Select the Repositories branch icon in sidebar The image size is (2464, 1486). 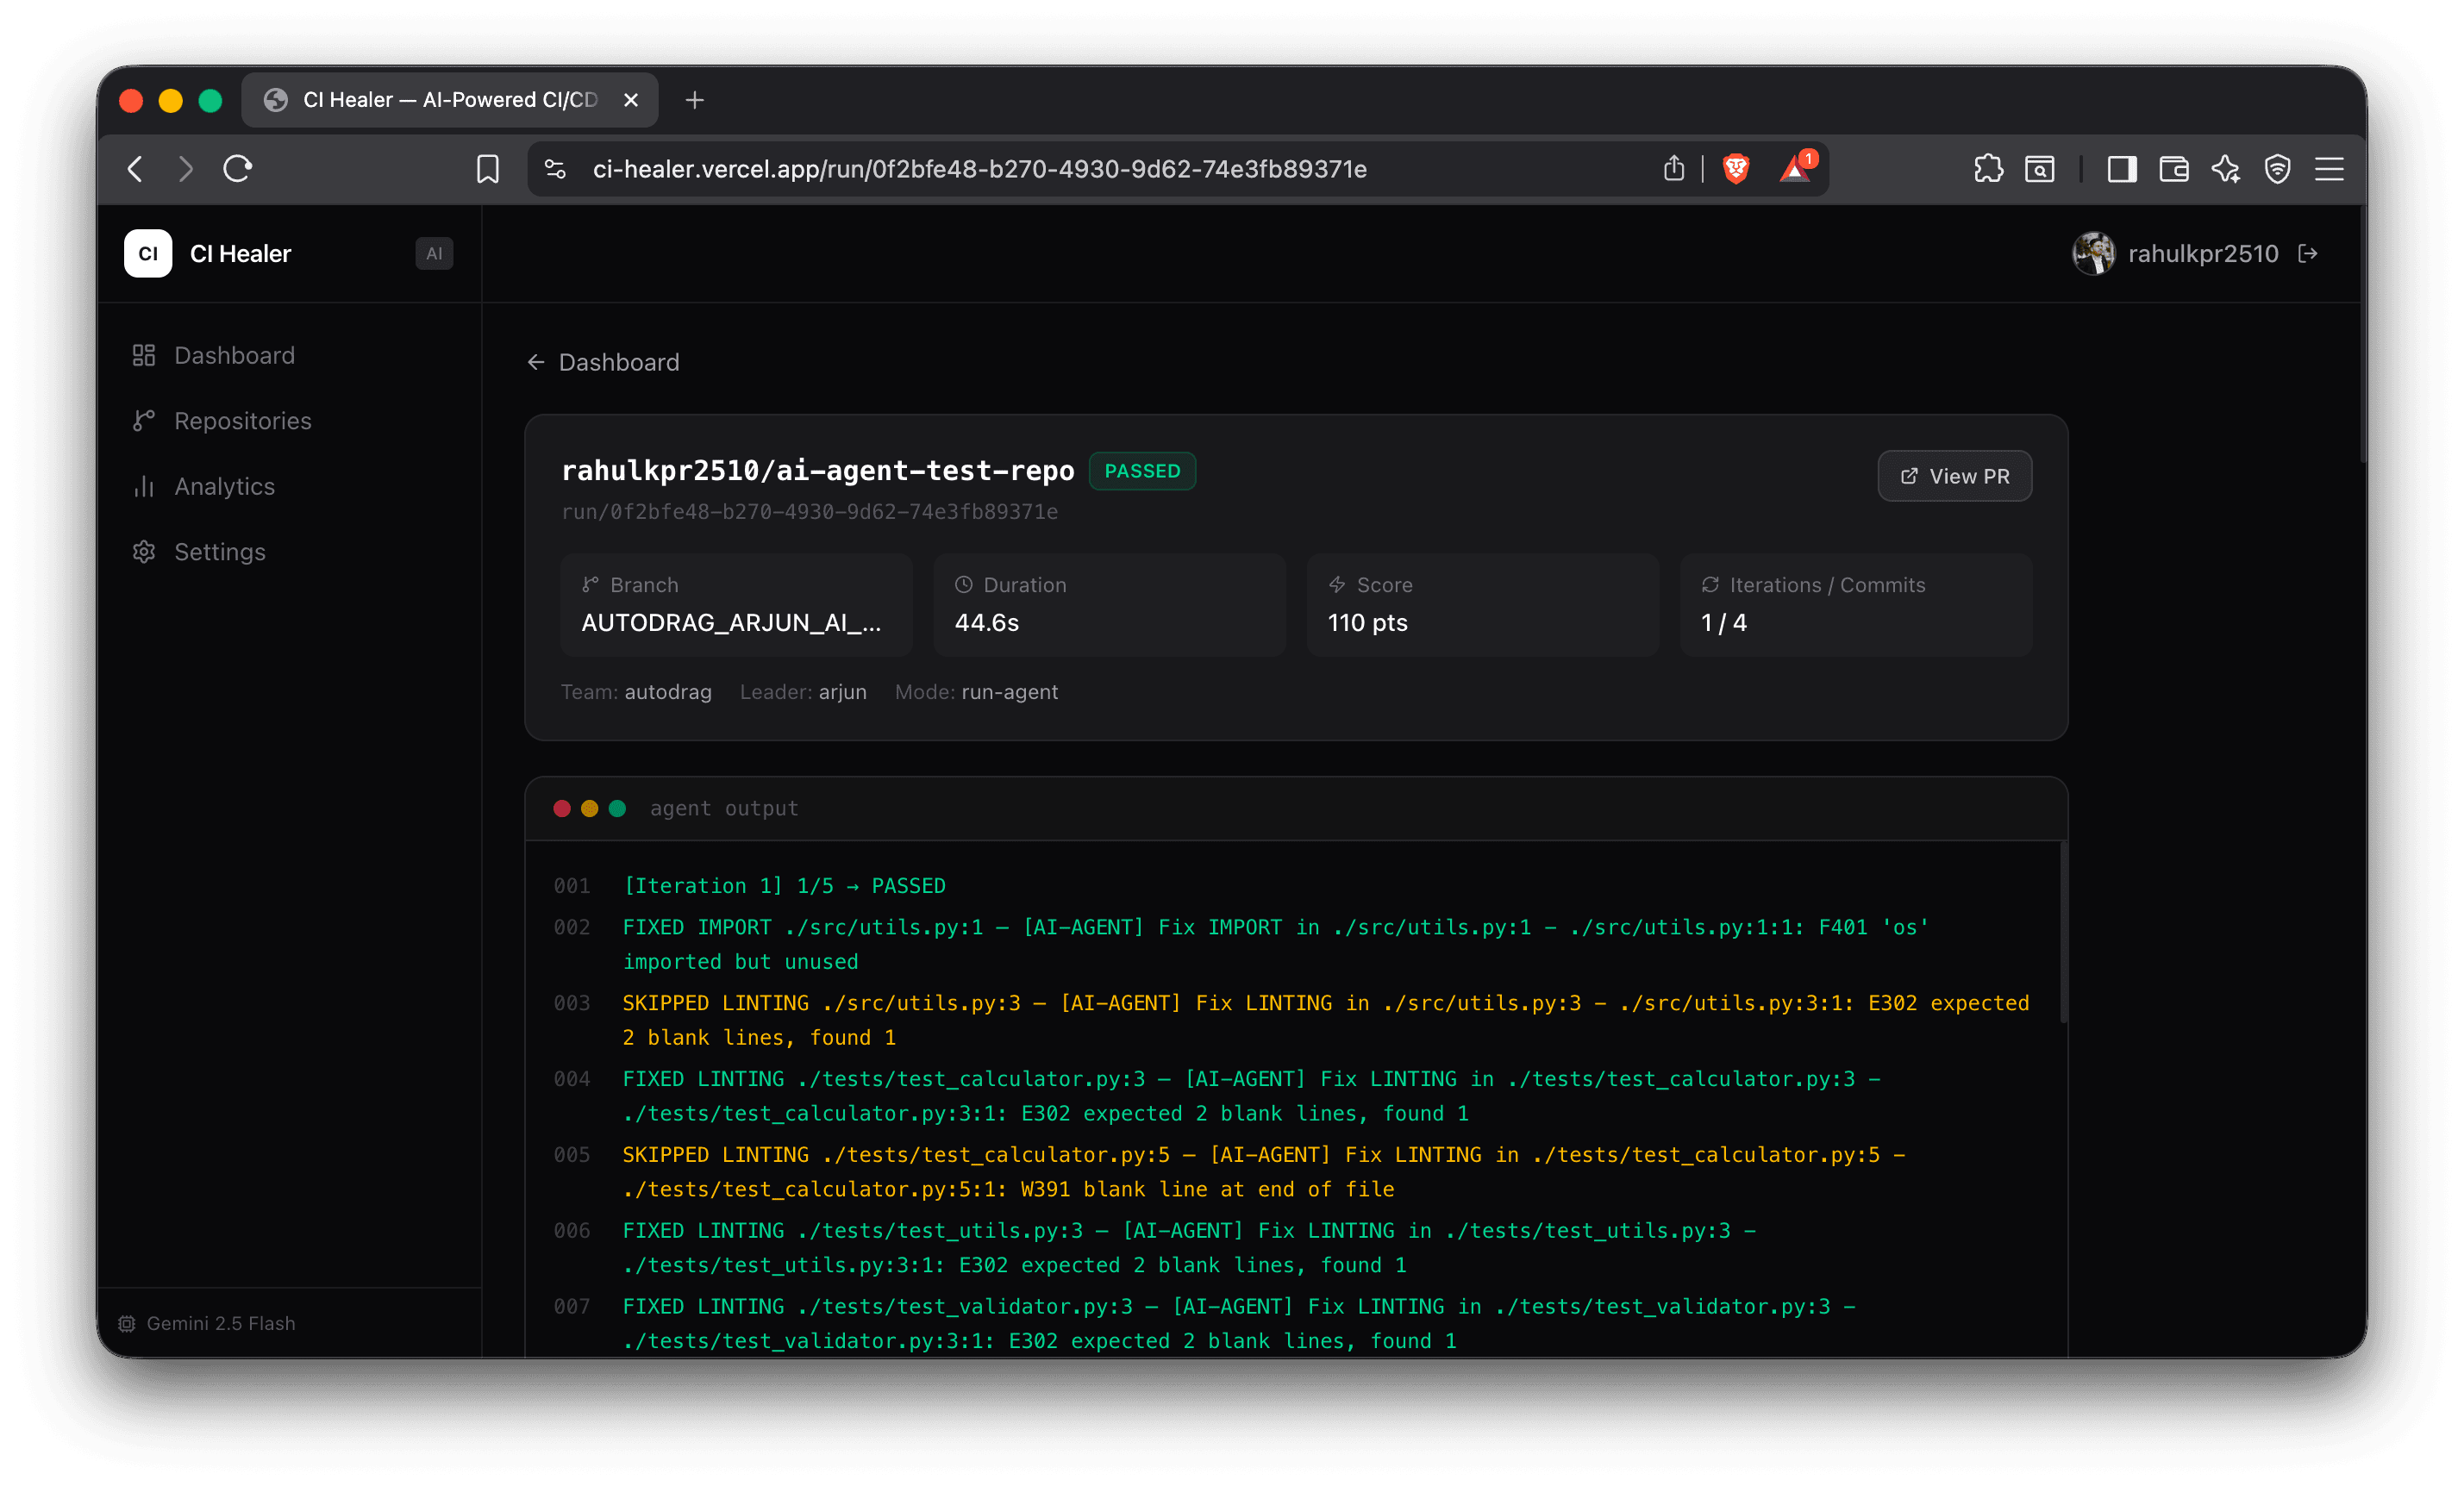coord(144,420)
